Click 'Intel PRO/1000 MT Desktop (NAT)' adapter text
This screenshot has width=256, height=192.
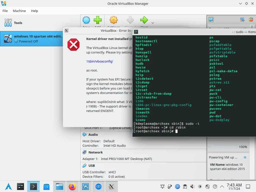coord(126,159)
